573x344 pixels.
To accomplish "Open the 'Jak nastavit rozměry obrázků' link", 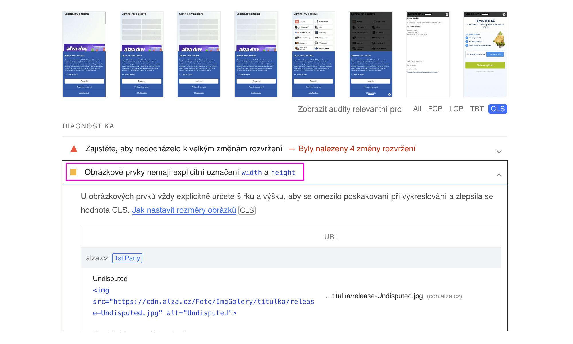I will (x=184, y=210).
